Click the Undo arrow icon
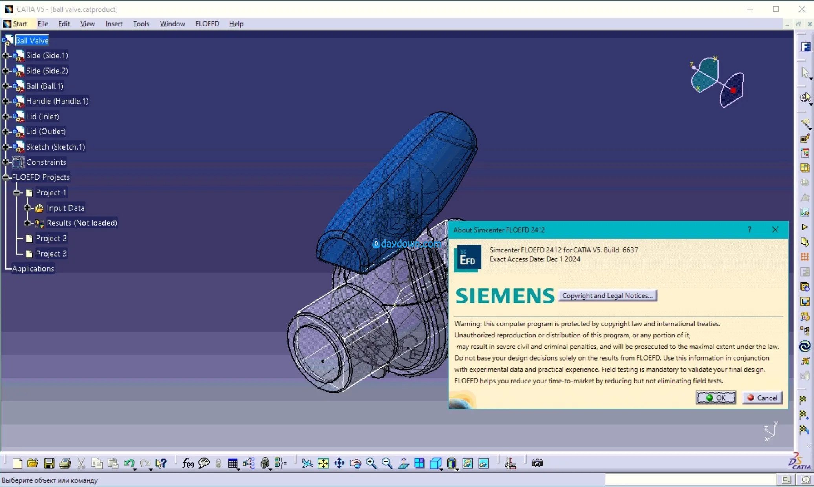The height and width of the screenshot is (487, 814). (x=129, y=463)
